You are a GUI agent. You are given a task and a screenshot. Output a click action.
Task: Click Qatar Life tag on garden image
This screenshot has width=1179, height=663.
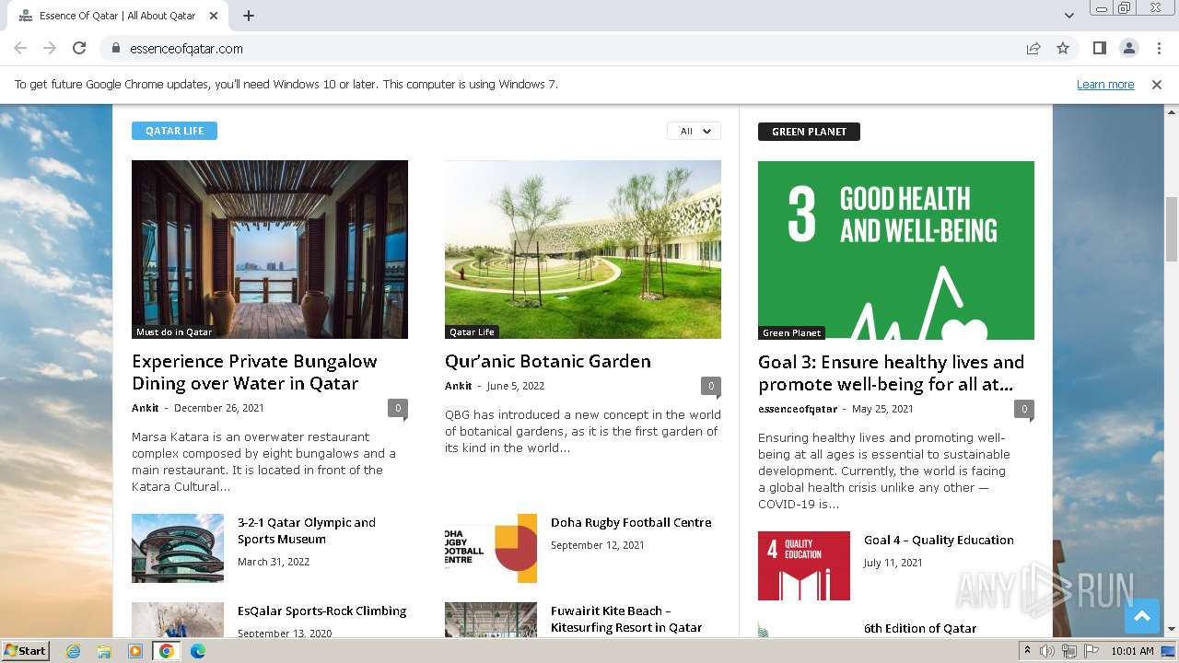click(x=472, y=331)
